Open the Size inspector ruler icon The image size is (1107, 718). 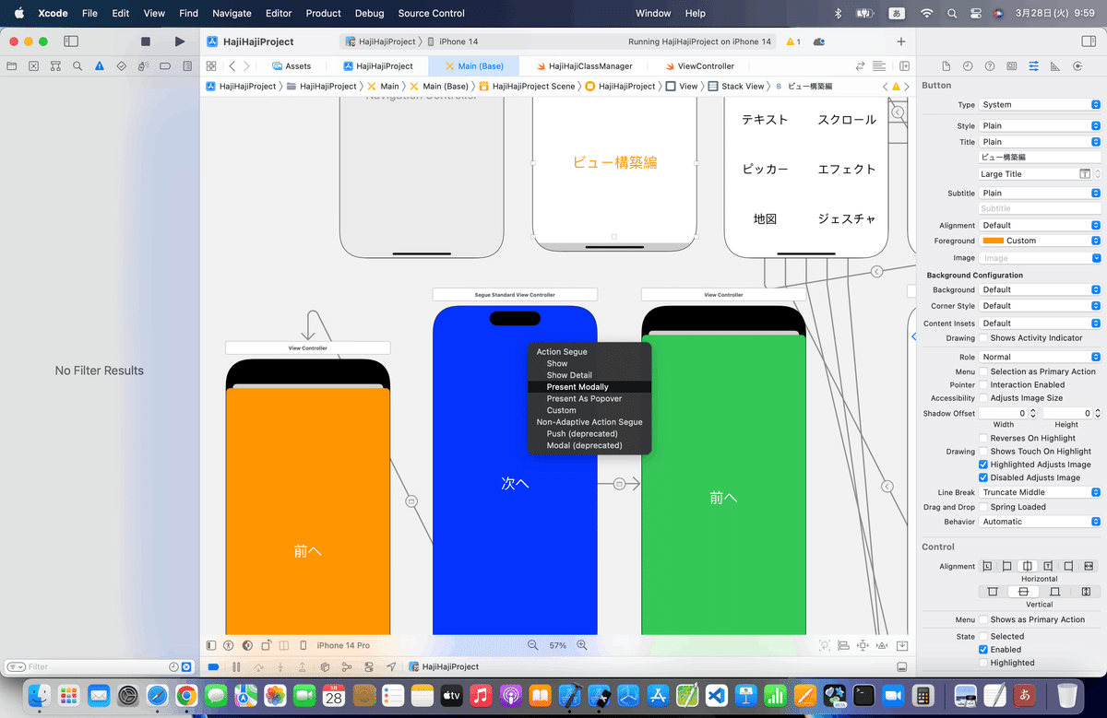(1055, 66)
